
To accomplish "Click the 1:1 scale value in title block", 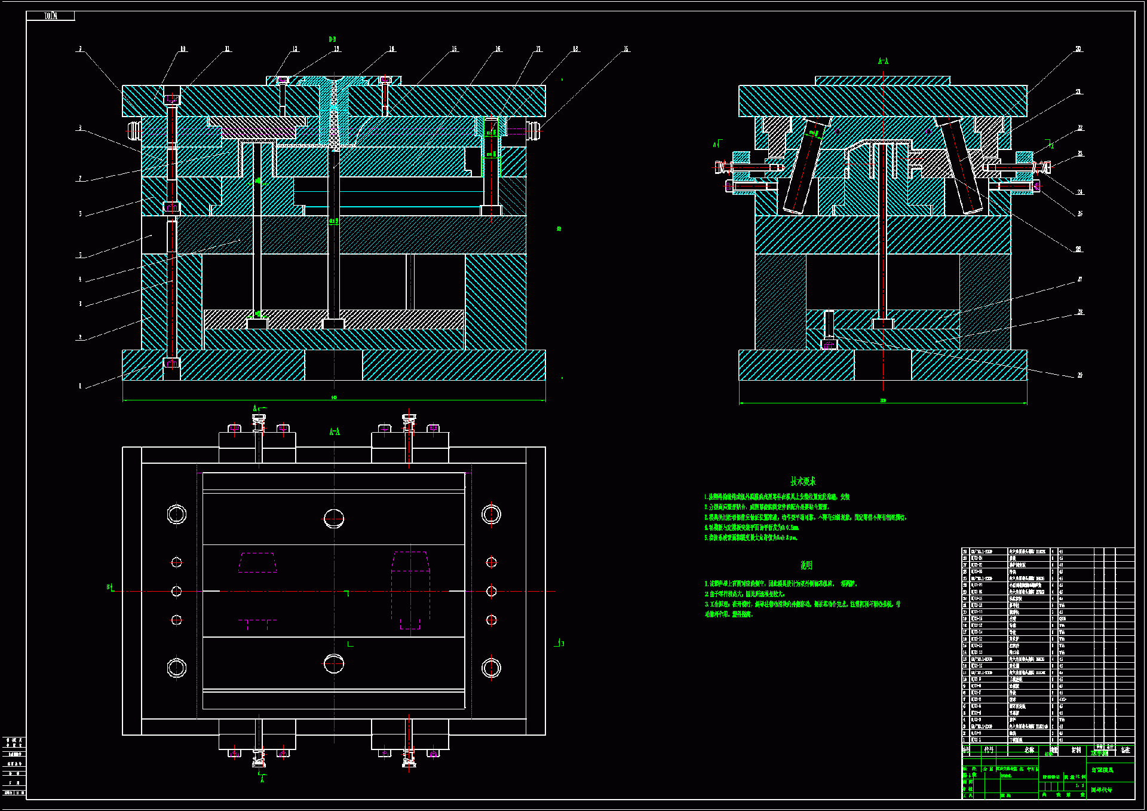I will click(x=1079, y=786).
